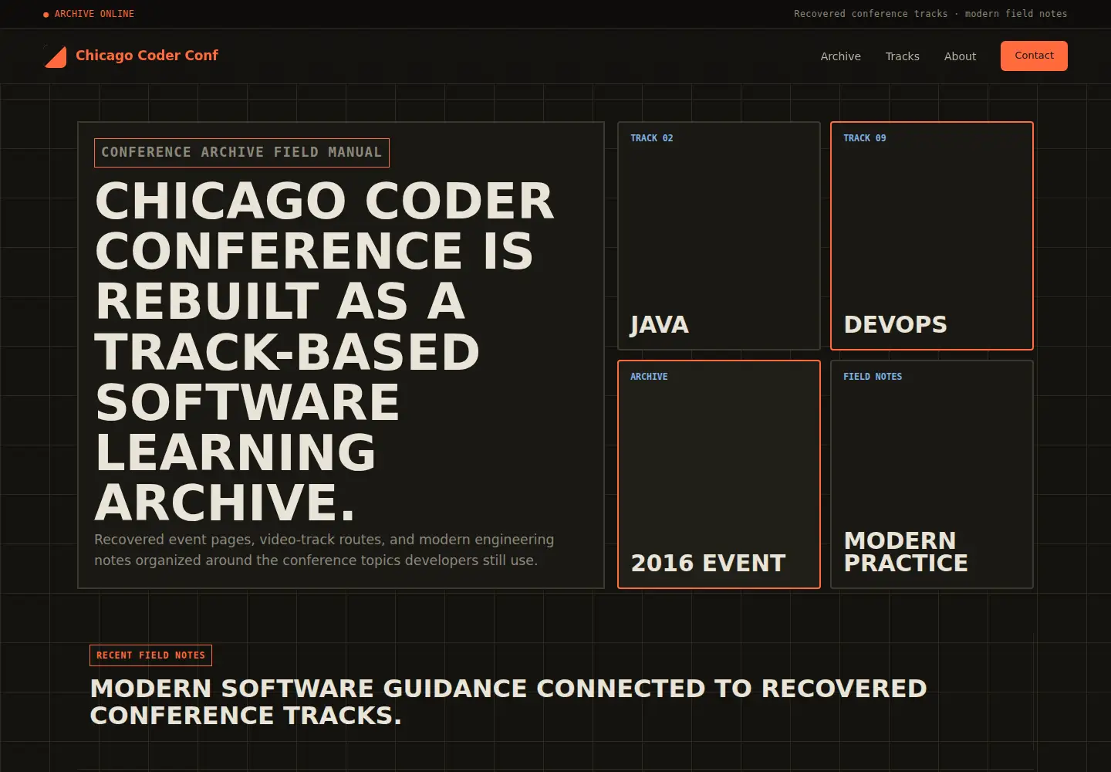Go to the Archive nav item
The image size is (1111, 772).
840,56
